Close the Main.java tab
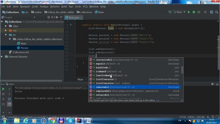 pos(81,18)
